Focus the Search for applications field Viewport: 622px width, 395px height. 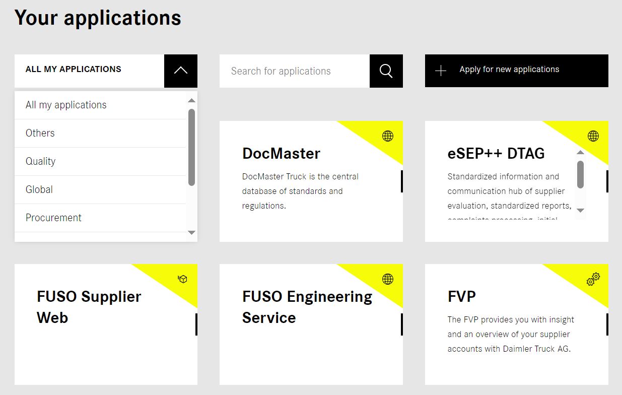[x=294, y=71]
